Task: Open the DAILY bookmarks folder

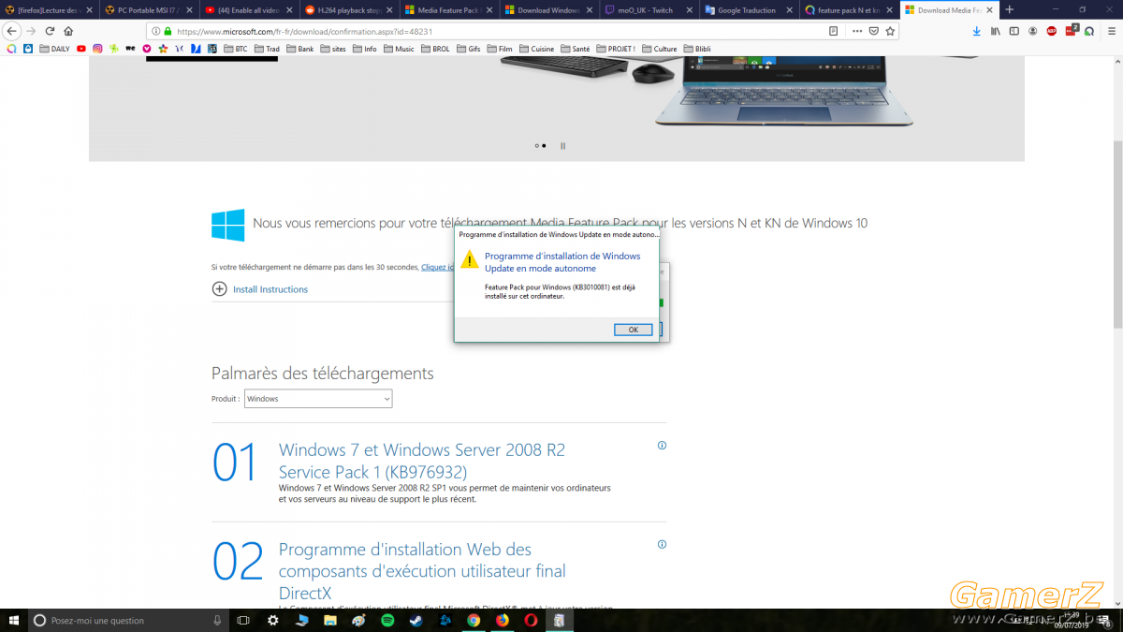Action: tap(54, 49)
